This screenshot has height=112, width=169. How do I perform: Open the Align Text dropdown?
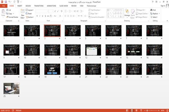93,13
